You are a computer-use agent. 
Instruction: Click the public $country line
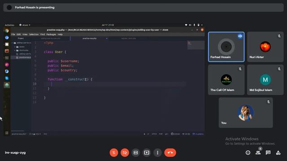click(x=62, y=70)
